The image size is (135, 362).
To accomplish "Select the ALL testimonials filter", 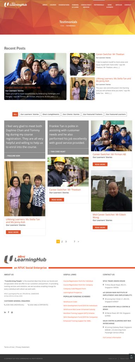I will [x=15, y=114].
